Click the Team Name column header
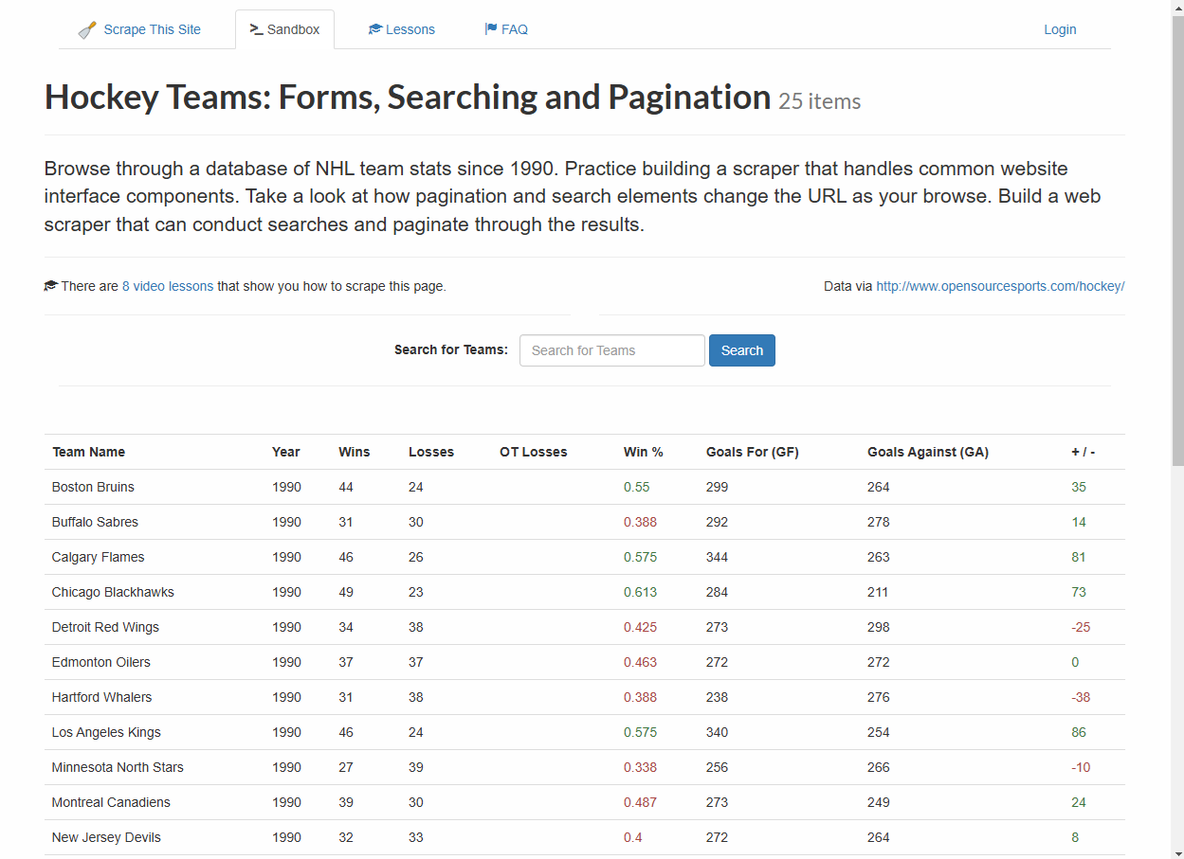The image size is (1184, 859). [x=88, y=452]
